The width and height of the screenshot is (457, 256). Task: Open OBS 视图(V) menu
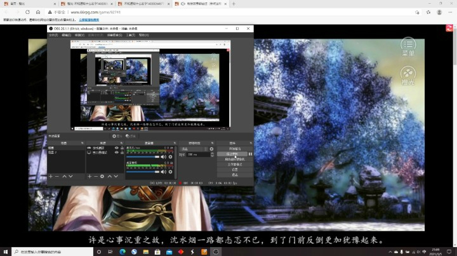[x=79, y=35]
